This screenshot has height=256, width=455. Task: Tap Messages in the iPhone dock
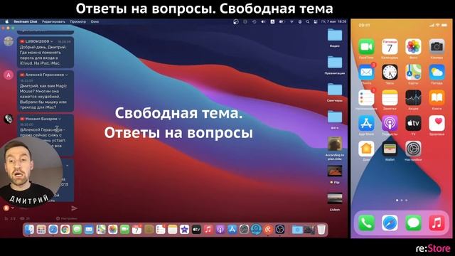point(413,223)
